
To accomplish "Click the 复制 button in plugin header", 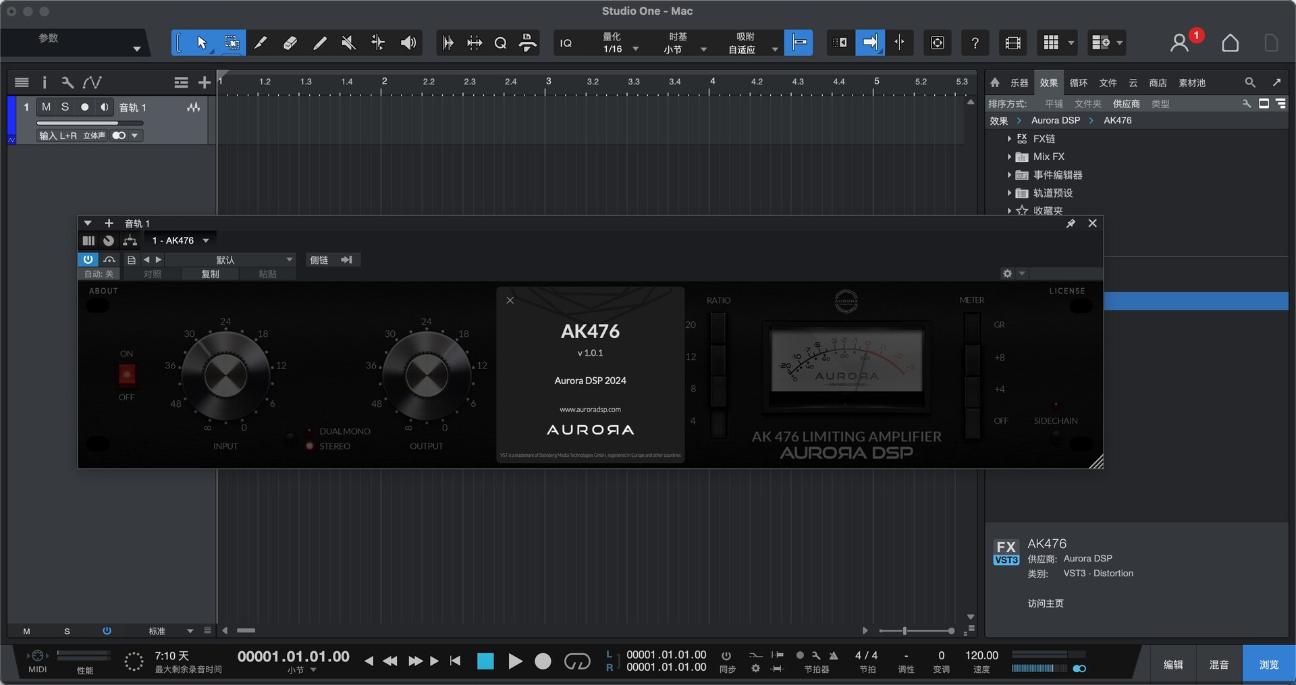I will [211, 274].
